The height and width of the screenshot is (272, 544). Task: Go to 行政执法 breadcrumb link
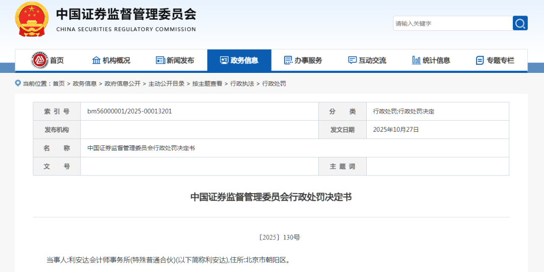[242, 83]
